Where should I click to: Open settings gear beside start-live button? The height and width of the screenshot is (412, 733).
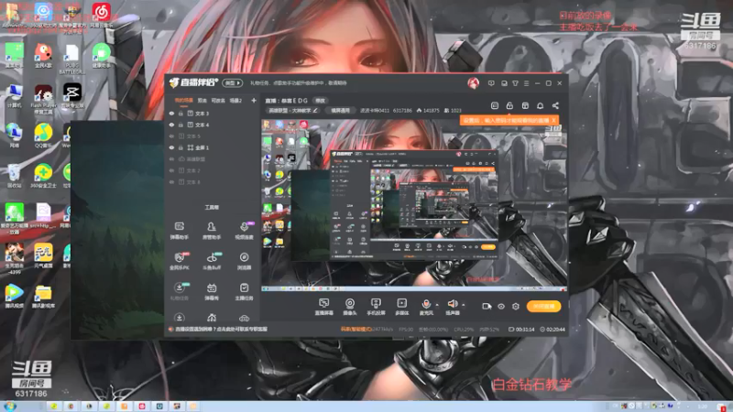pos(516,307)
